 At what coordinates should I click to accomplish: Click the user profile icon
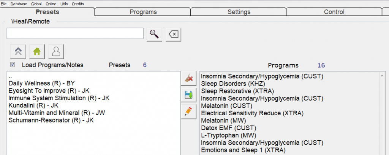tap(56, 51)
